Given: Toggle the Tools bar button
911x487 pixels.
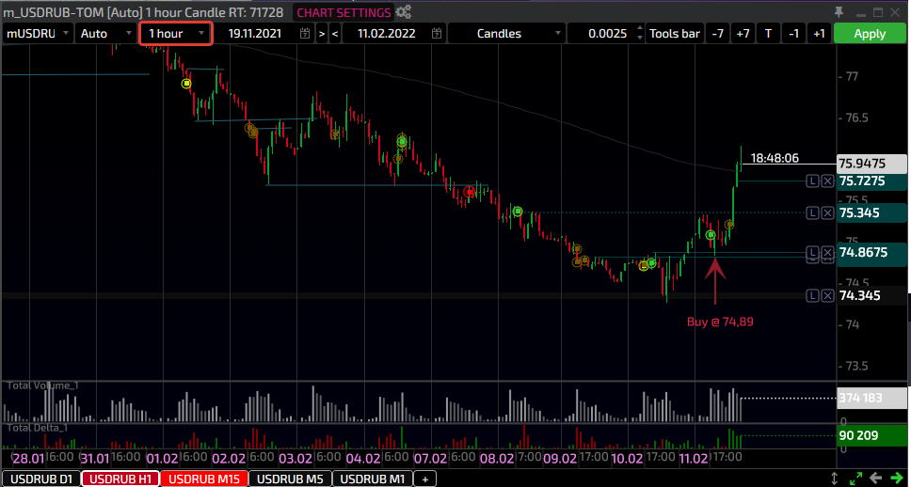Looking at the screenshot, I should 675,34.
